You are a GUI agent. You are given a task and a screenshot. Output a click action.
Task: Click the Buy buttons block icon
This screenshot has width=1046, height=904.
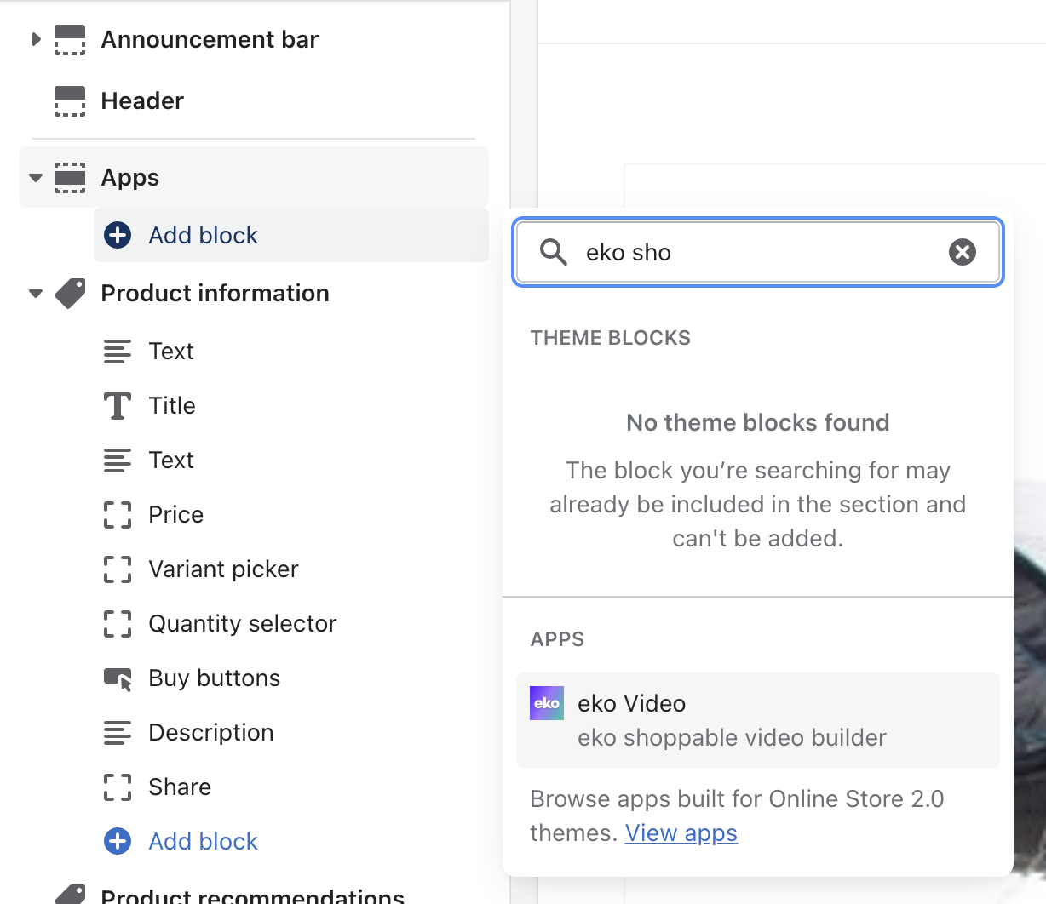pos(118,678)
